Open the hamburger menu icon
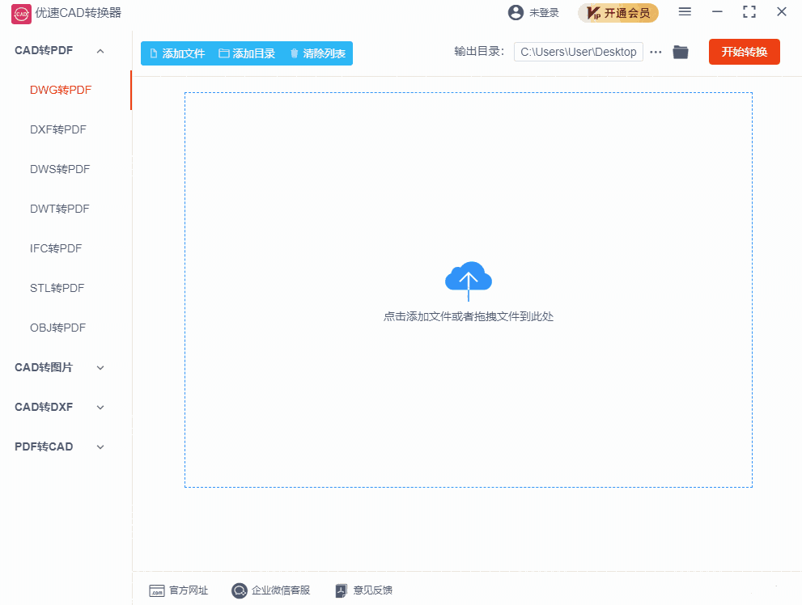This screenshot has height=605, width=802. (685, 12)
